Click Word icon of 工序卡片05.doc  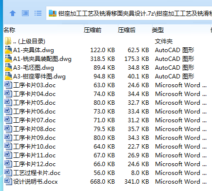click(8, 102)
